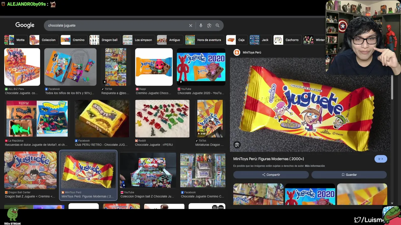The width and height of the screenshot is (401, 225).
Task: Start voice search with the microphone icon
Action: 201,25
